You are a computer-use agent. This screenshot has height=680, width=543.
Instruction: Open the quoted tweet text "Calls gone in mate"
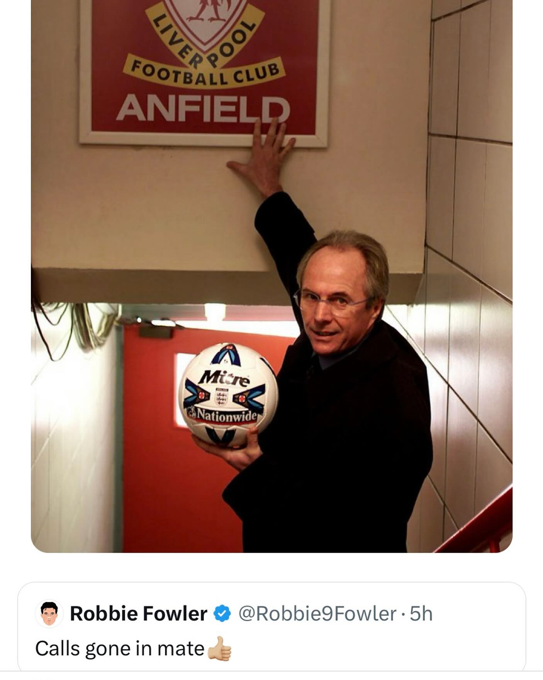point(120,649)
